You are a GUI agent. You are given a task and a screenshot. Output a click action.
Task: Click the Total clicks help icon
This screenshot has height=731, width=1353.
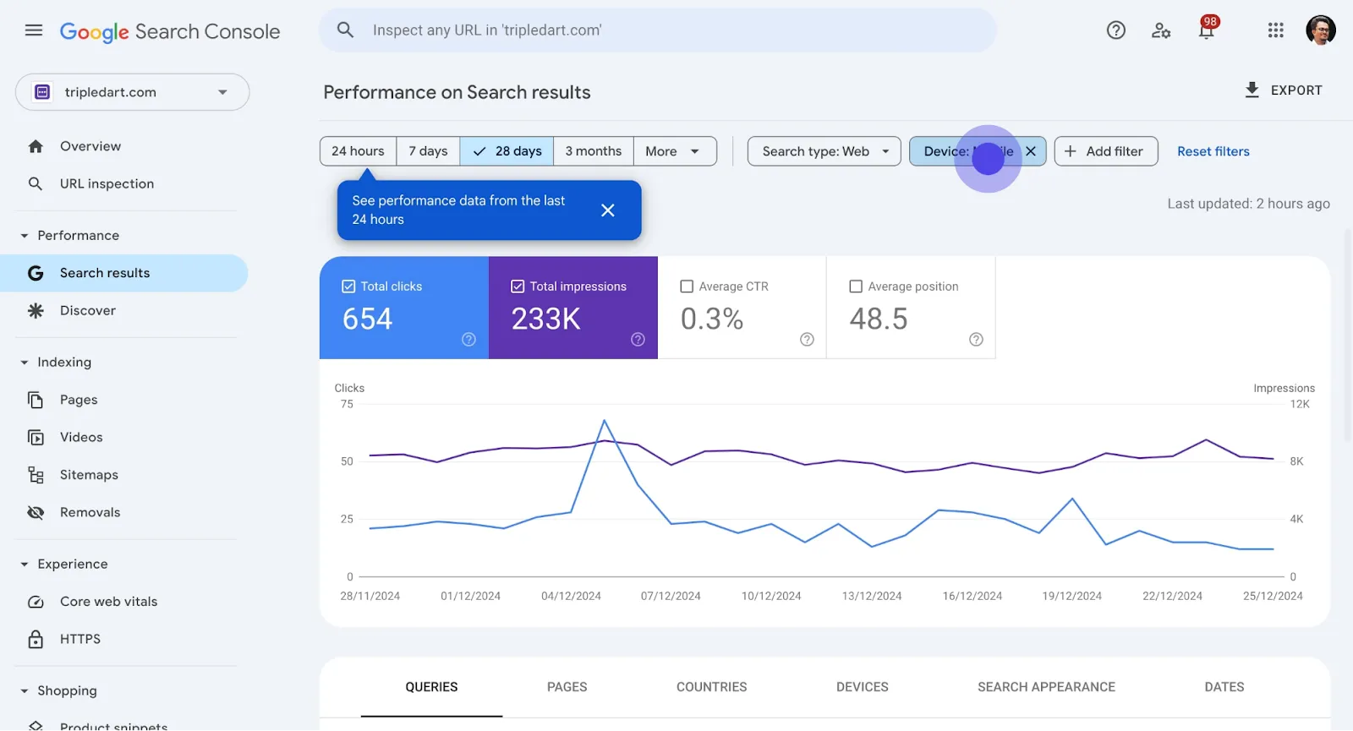pos(468,340)
